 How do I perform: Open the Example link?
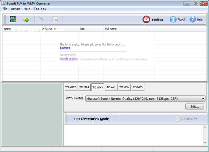coord(65,48)
